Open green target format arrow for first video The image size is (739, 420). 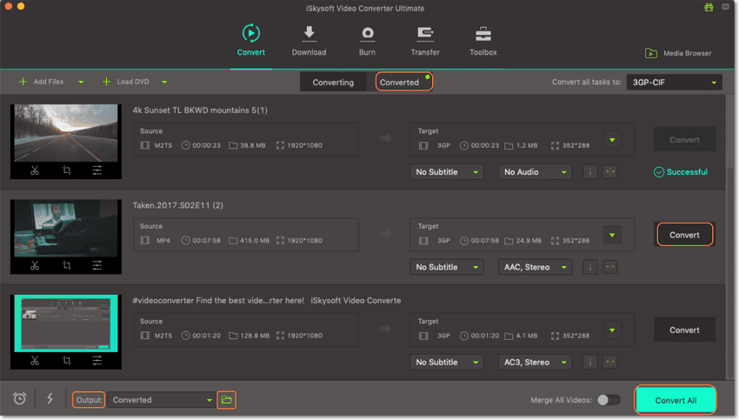(x=612, y=139)
